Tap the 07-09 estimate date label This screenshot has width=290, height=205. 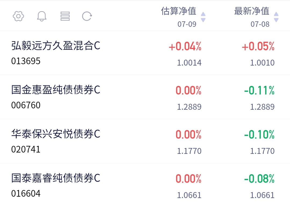[x=187, y=24]
